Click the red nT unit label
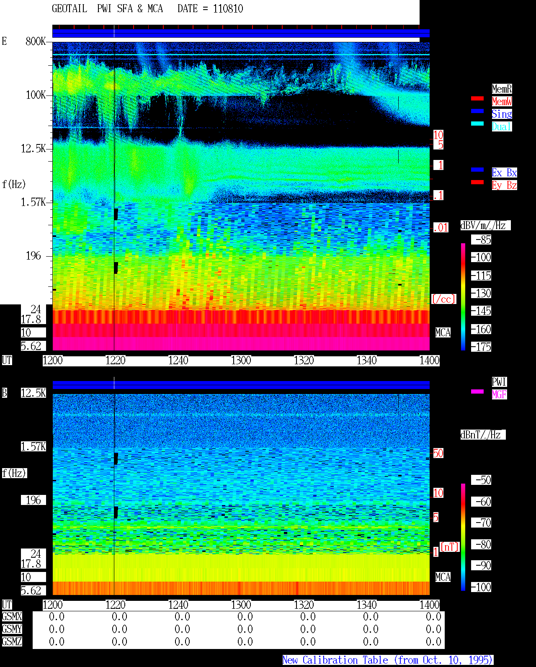The width and height of the screenshot is (536, 667). click(x=450, y=547)
